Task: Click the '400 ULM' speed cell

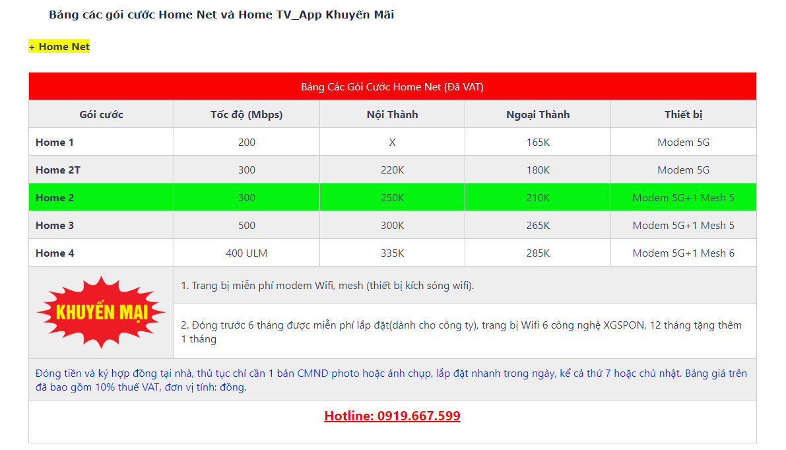Action: (247, 253)
